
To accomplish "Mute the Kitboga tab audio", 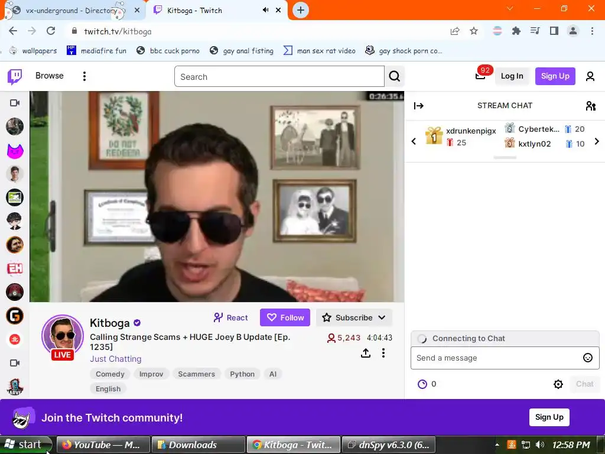I will pos(265,10).
